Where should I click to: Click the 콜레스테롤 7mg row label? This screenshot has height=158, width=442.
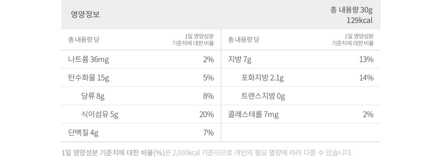[x=253, y=114]
